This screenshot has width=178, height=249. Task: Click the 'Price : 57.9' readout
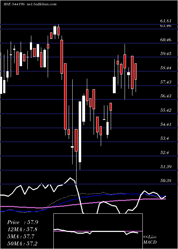(x=22, y=222)
